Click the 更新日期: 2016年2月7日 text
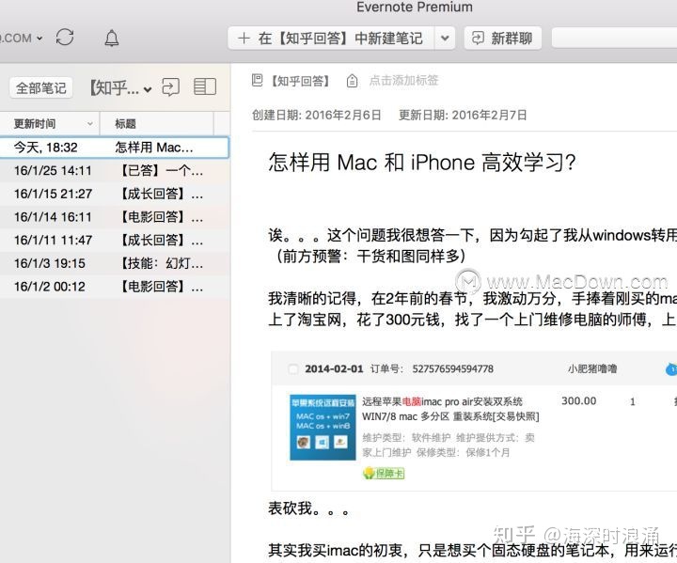 463,116
